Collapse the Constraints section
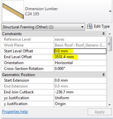This screenshot has height=119, width=113. click(103, 34)
